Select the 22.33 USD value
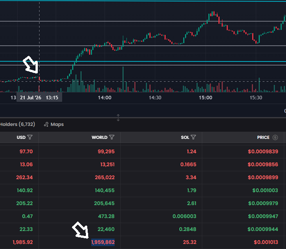286x249 pixels. click(26, 229)
